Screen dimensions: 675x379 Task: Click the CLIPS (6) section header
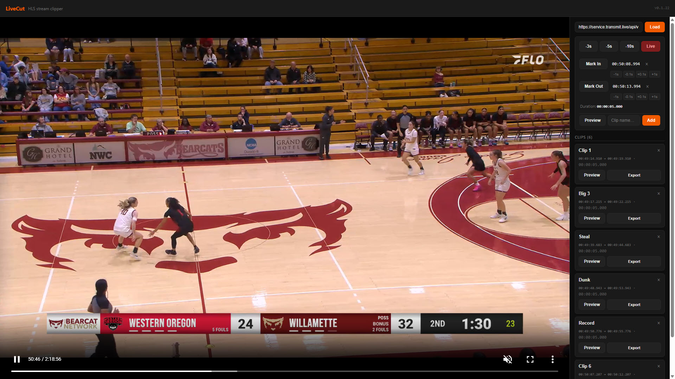(x=583, y=137)
